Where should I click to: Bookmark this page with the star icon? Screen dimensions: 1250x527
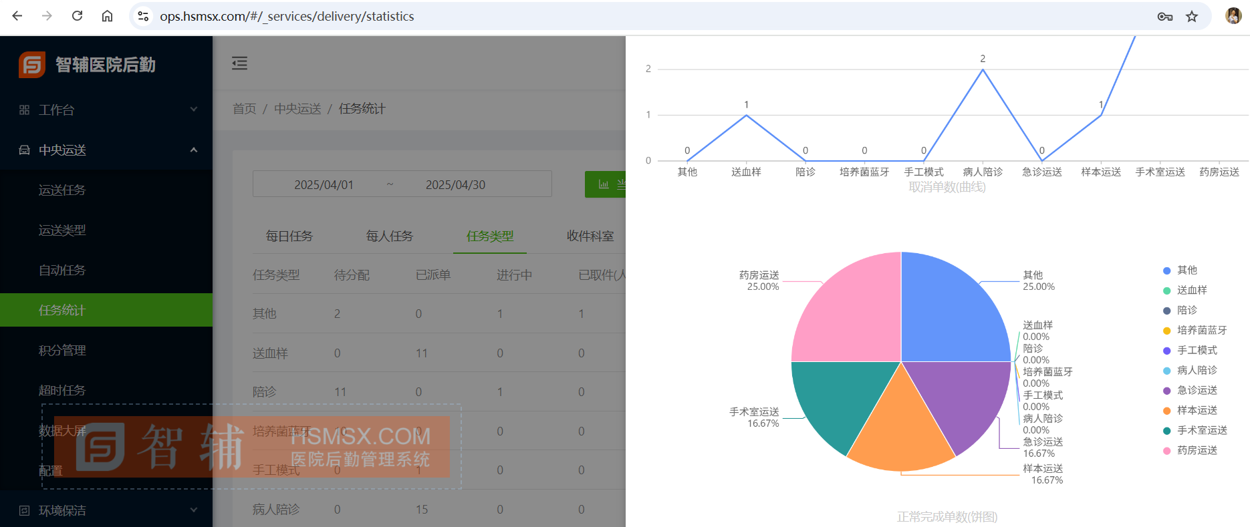coord(1192,17)
